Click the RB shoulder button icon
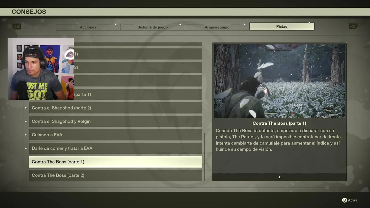This screenshot has height=208, width=370. (353, 27)
